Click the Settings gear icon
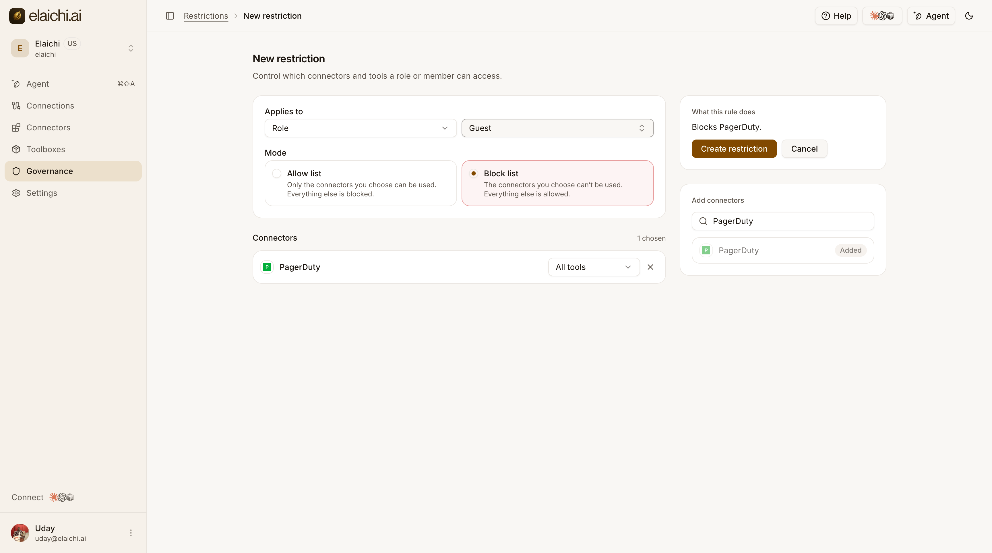 (16, 193)
